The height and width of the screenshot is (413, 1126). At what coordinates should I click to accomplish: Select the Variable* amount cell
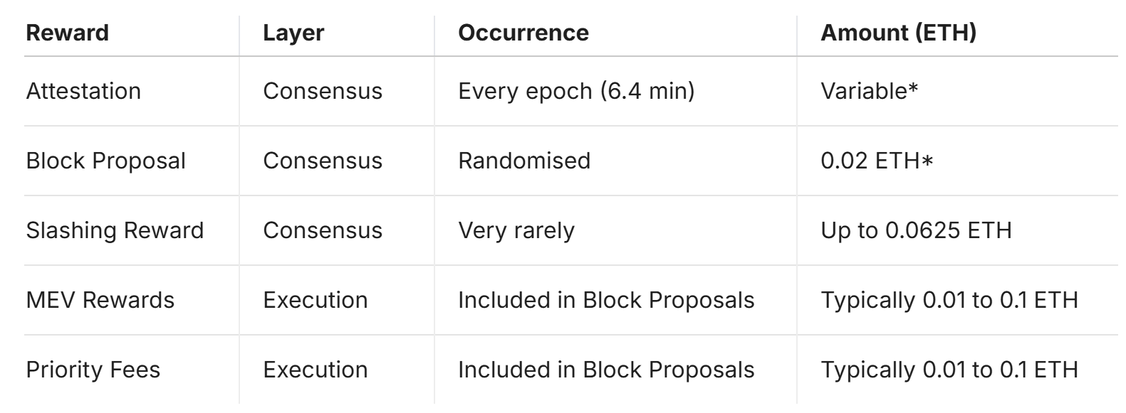pyautogui.click(x=869, y=92)
